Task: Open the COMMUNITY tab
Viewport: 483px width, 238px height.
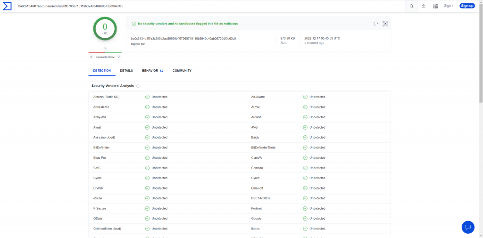Action: pyautogui.click(x=182, y=71)
